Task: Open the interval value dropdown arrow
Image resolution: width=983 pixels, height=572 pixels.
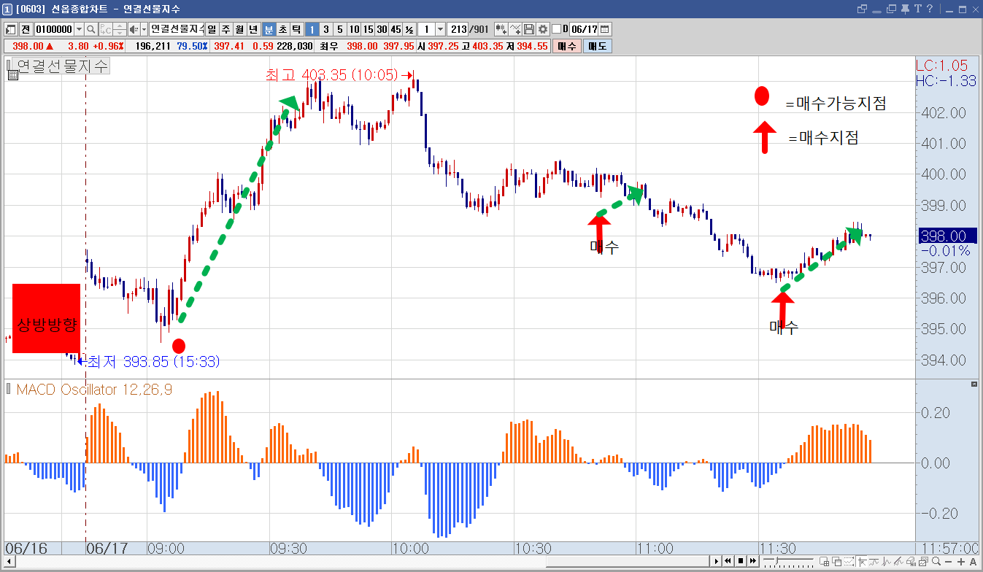Action: 440,29
